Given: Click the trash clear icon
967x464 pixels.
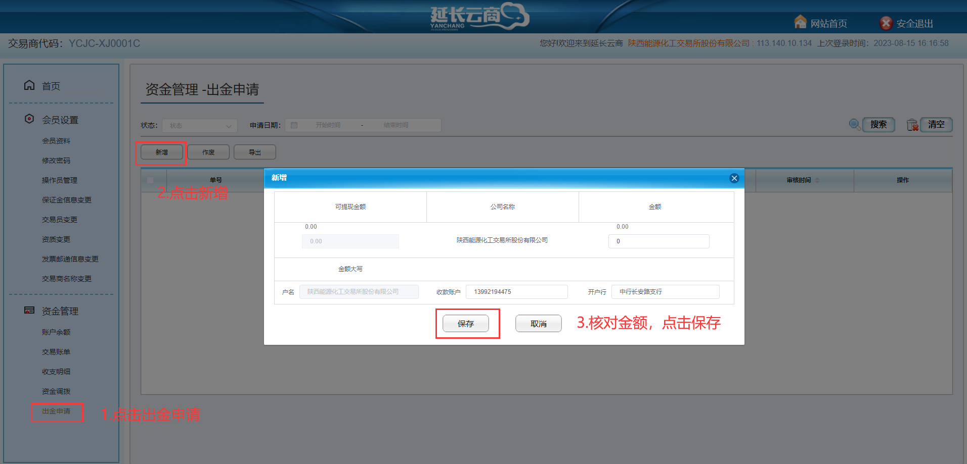Looking at the screenshot, I should click(912, 125).
